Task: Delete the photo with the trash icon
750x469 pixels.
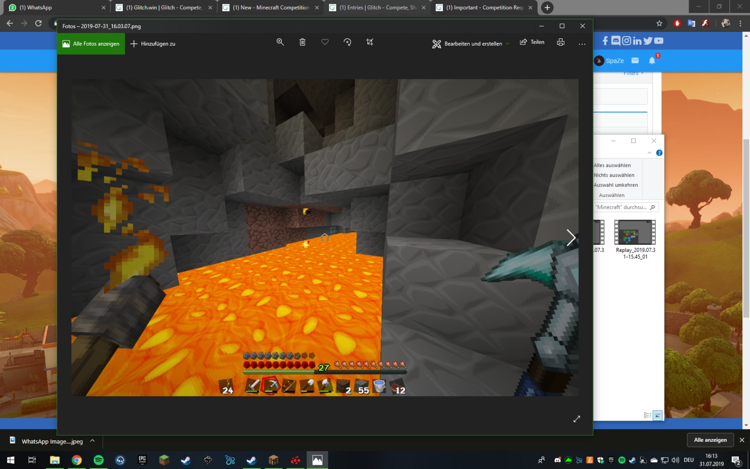Action: pyautogui.click(x=302, y=42)
